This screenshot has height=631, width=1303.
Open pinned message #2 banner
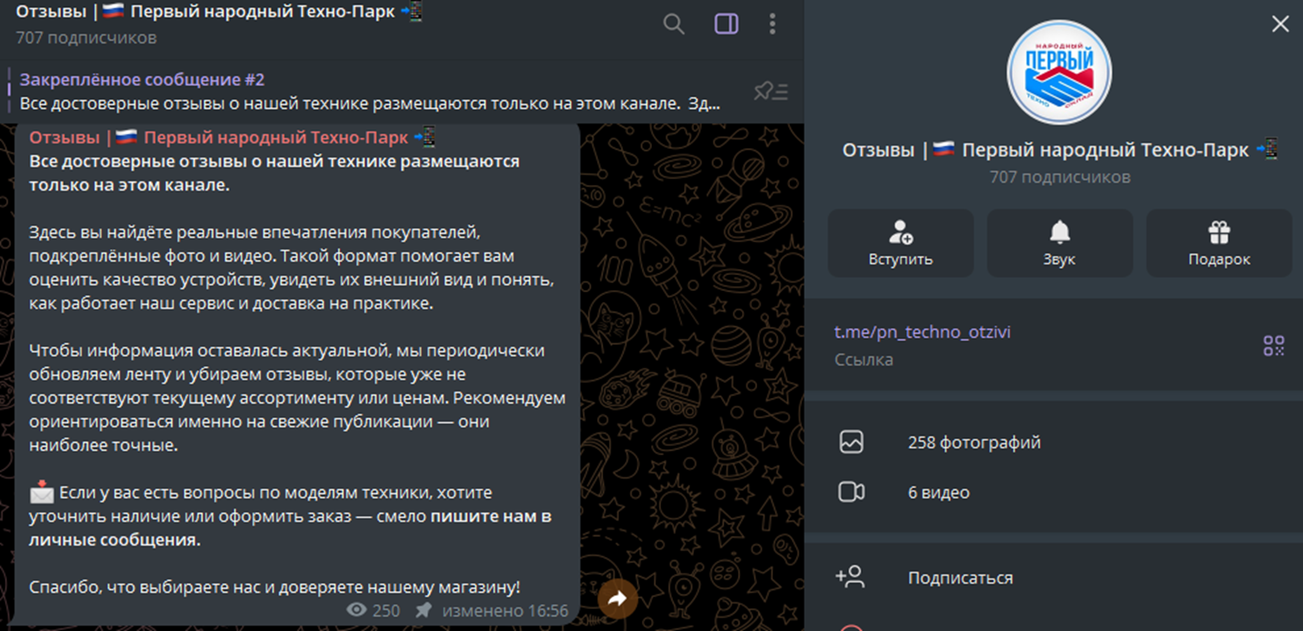371,92
